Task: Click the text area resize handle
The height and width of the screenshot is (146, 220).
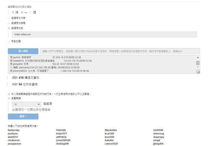Action: pyautogui.click(x=198, y=72)
